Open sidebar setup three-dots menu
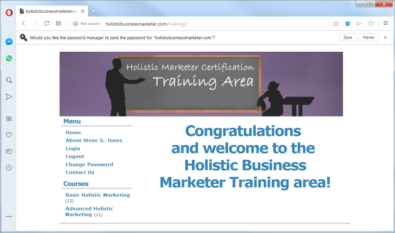 [9, 216]
